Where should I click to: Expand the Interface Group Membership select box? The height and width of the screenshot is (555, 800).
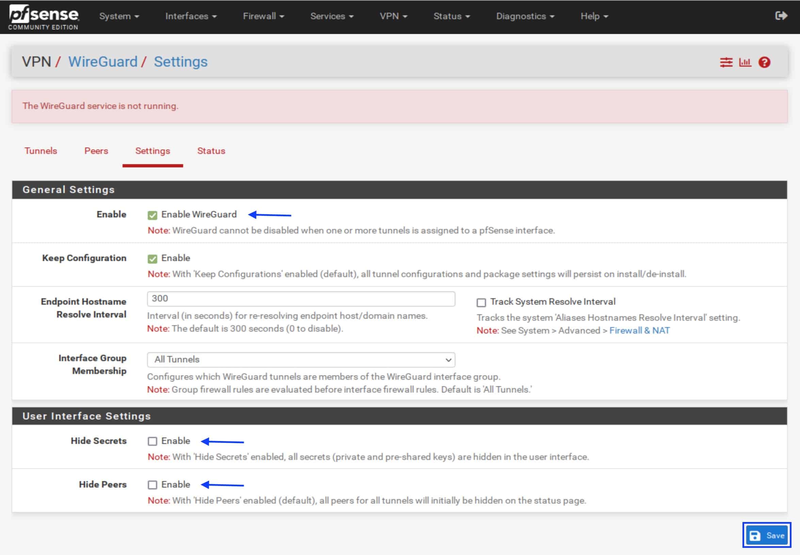point(301,359)
